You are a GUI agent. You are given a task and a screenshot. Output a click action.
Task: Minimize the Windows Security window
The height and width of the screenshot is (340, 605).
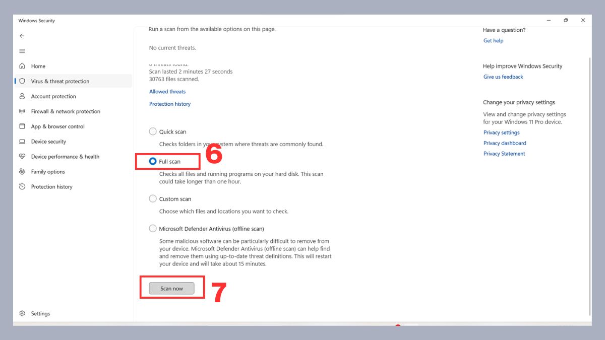pyautogui.click(x=549, y=21)
